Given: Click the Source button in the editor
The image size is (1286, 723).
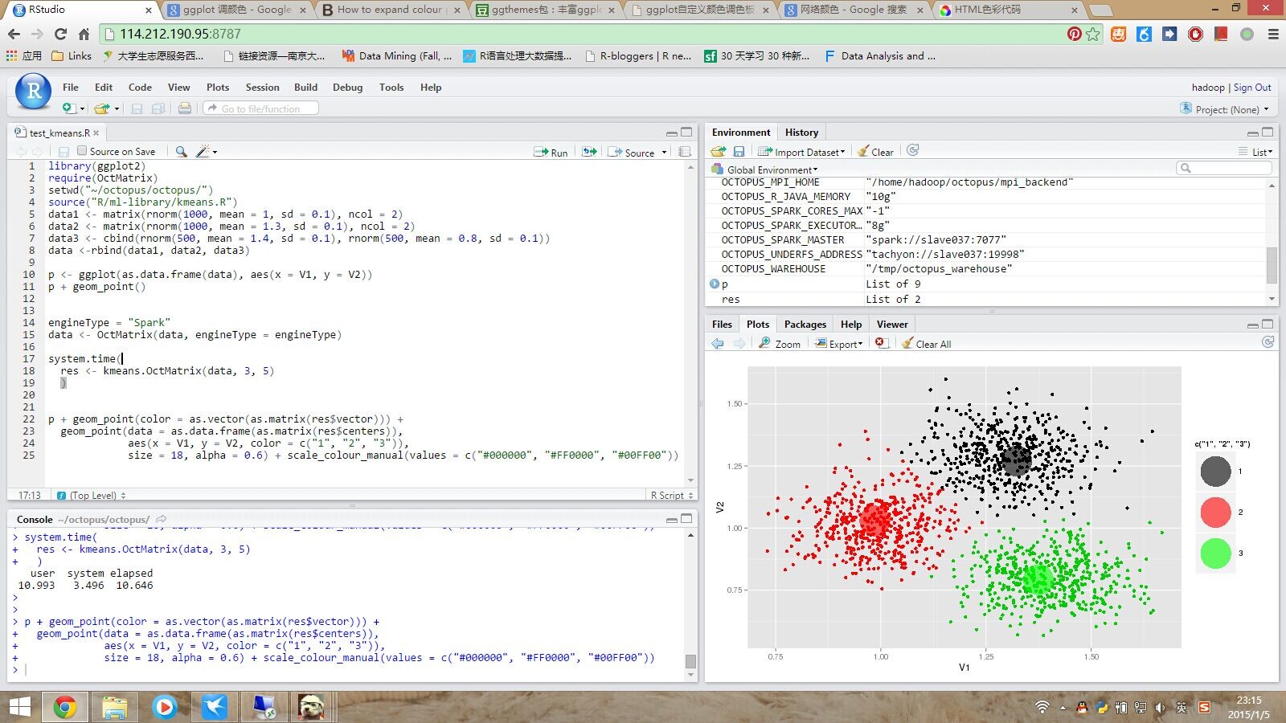Looking at the screenshot, I should [x=633, y=152].
